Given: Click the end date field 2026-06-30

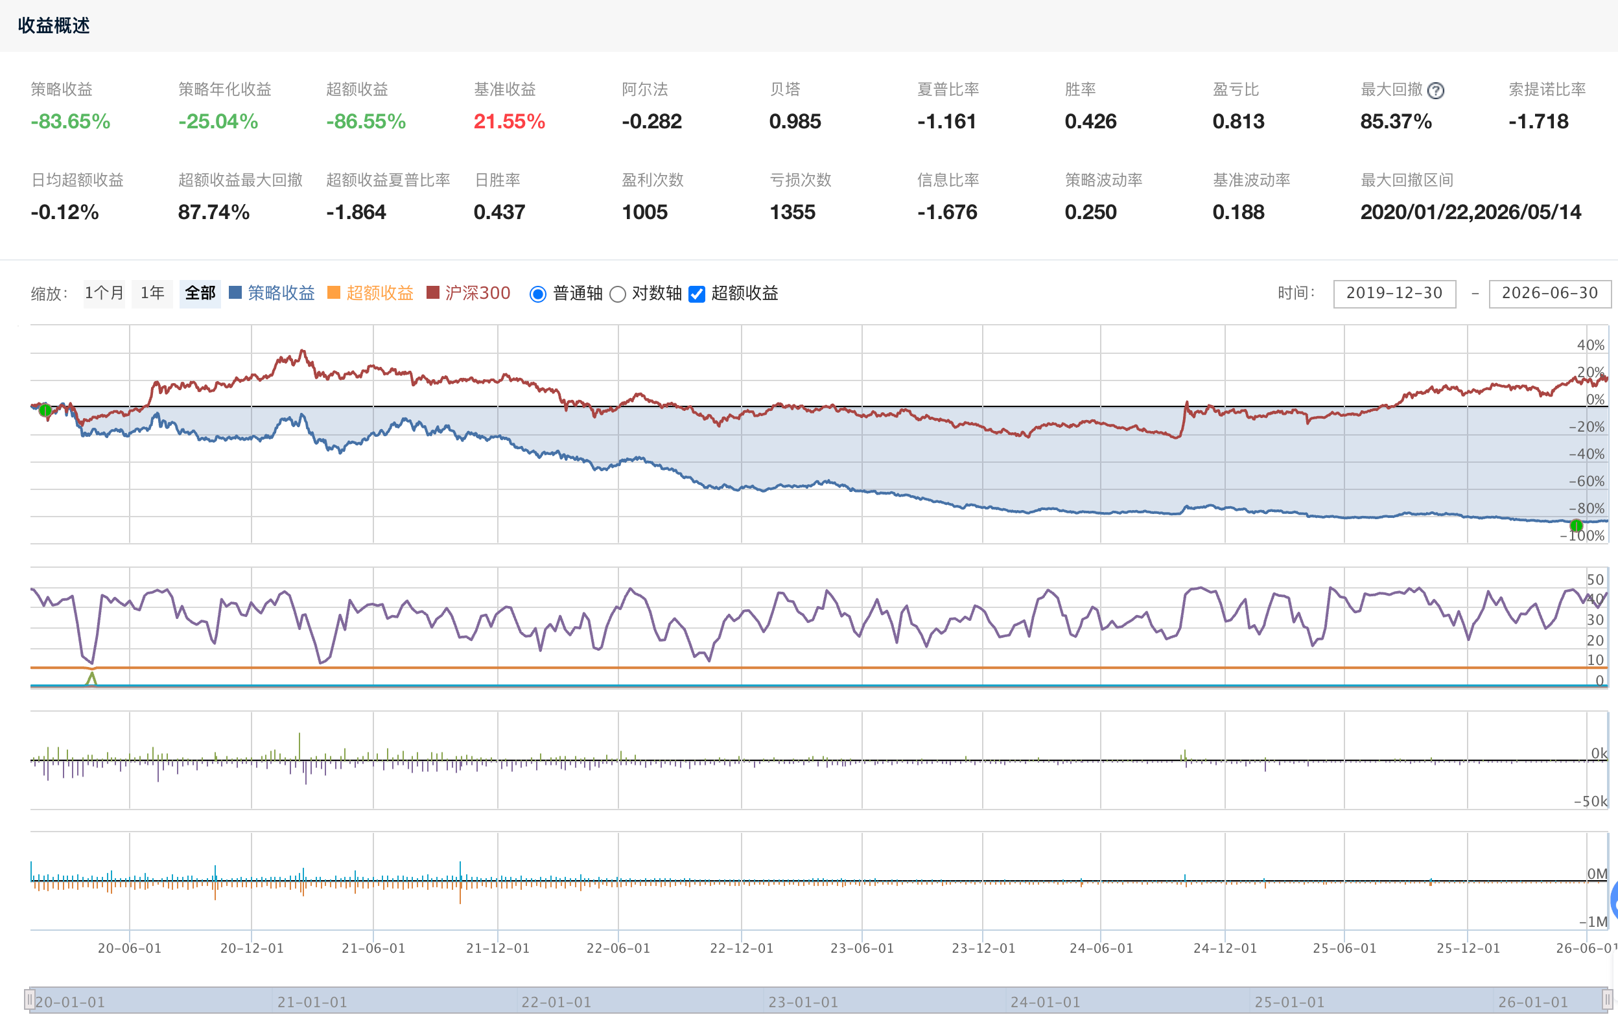Looking at the screenshot, I should [x=1549, y=294].
